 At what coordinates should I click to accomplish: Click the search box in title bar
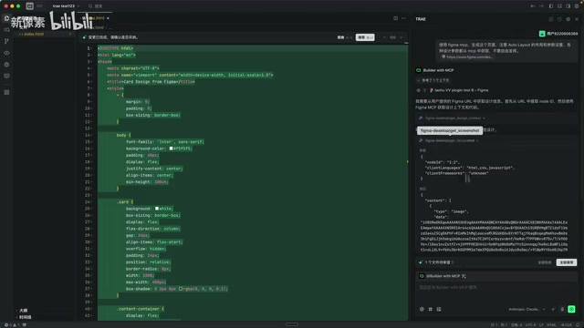click(x=96, y=6)
